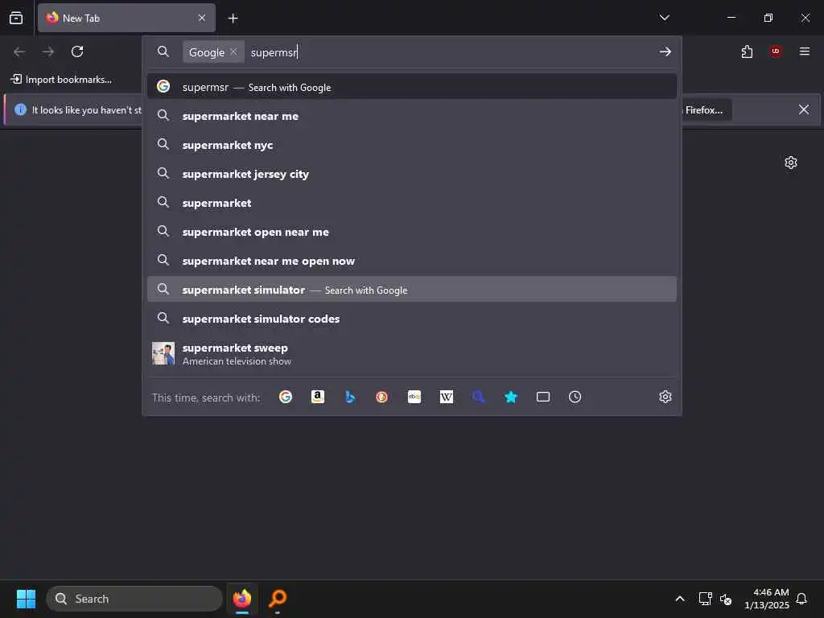
Task: Open the orange magnifier taskbar app
Action: (278, 599)
